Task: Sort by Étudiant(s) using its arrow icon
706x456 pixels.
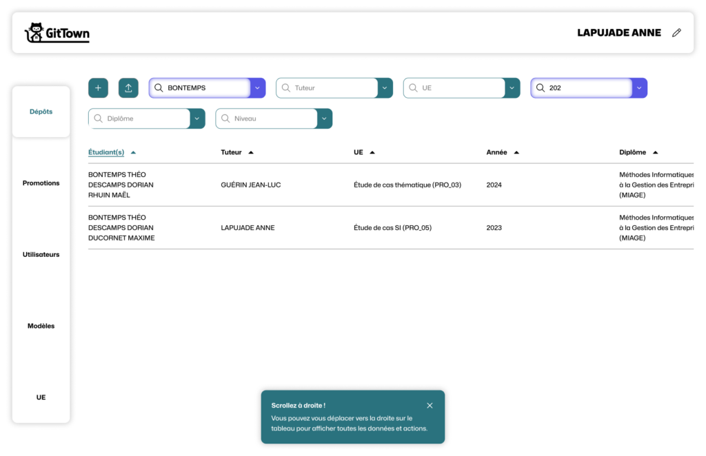Action: 133,152
